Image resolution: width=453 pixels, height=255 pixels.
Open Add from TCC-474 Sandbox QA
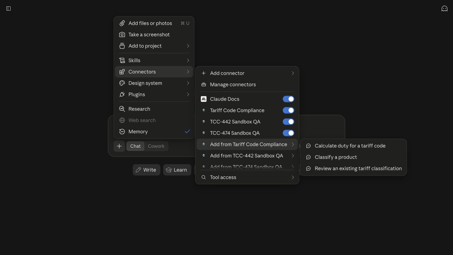tap(247, 167)
